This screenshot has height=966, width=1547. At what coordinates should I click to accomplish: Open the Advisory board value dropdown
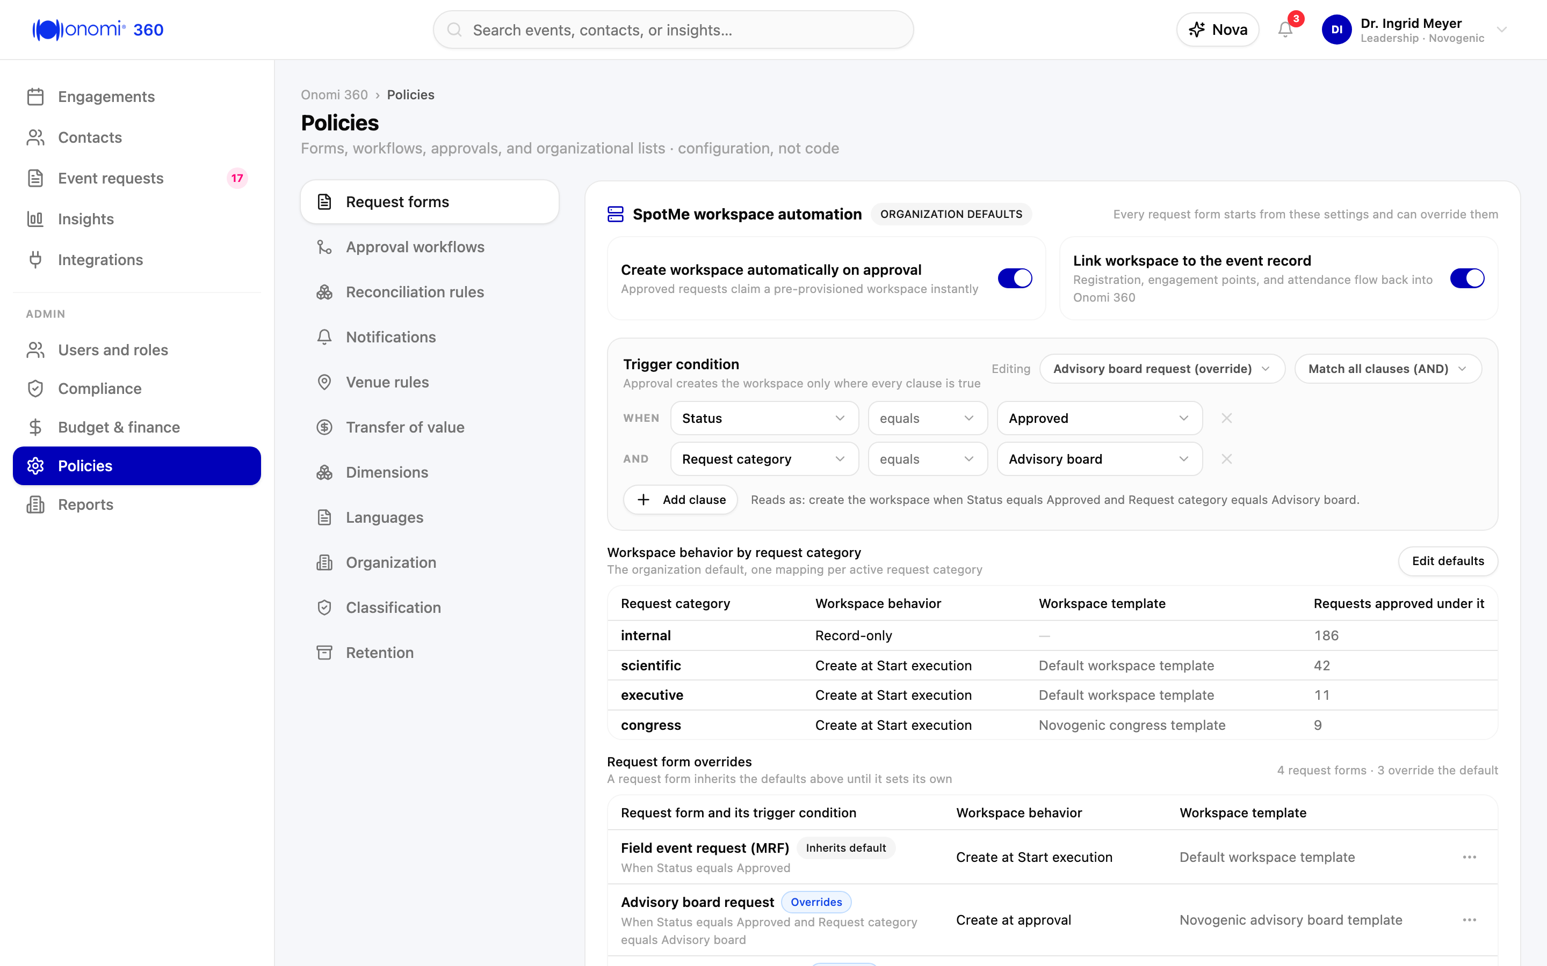pyautogui.click(x=1100, y=459)
